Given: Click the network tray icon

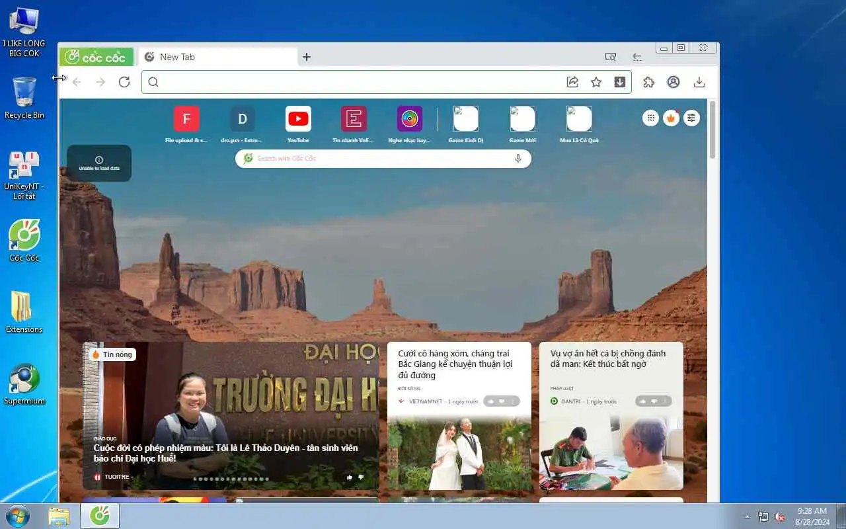Looking at the screenshot, I should point(763,516).
